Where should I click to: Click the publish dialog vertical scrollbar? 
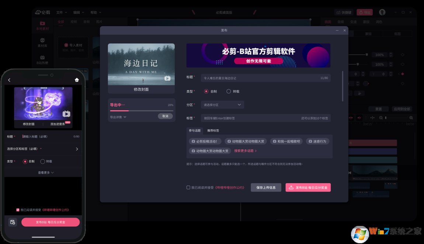[x=343, y=86]
